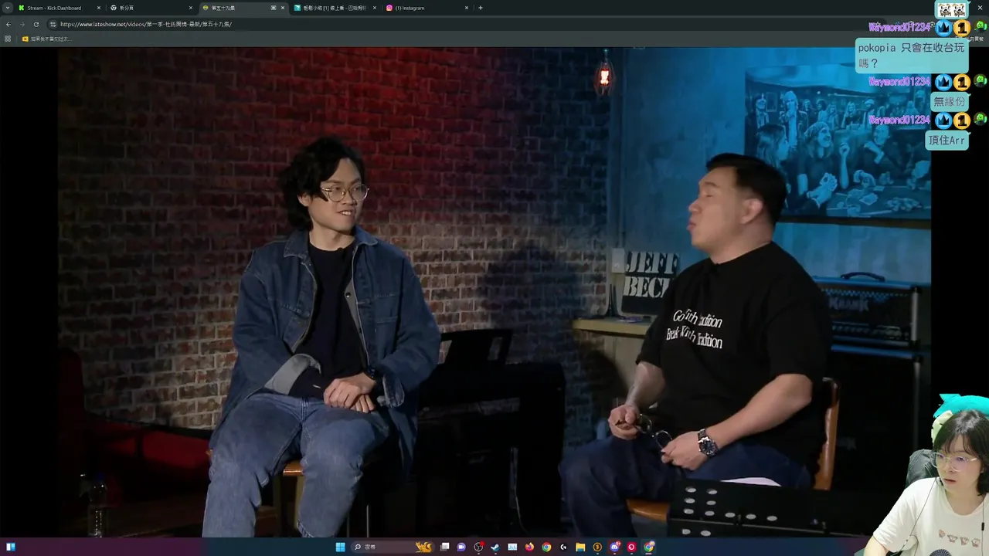
Task: Click the media indicator icon on active tab
Action: (x=273, y=8)
